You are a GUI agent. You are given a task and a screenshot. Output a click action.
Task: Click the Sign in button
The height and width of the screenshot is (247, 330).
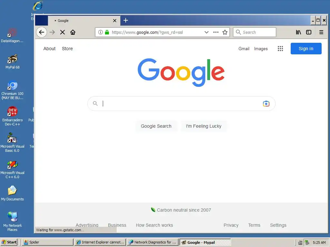(306, 49)
